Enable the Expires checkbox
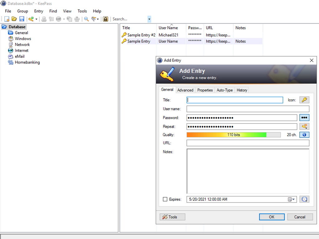Screen dimensions: 319x239 (165, 199)
